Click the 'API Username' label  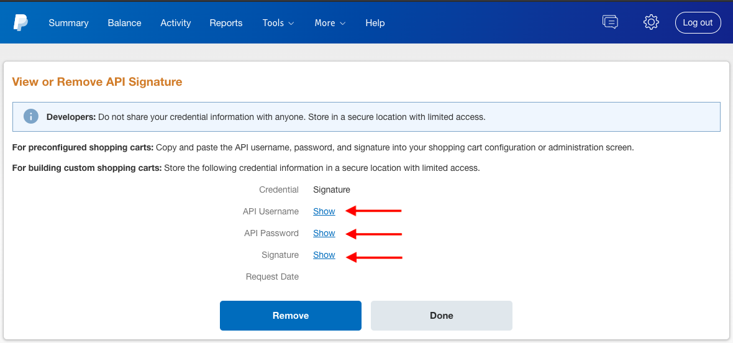(x=271, y=211)
